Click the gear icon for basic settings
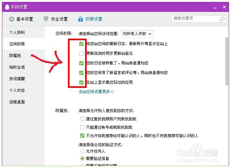The width and height of the screenshot is (231, 168). point(12,19)
